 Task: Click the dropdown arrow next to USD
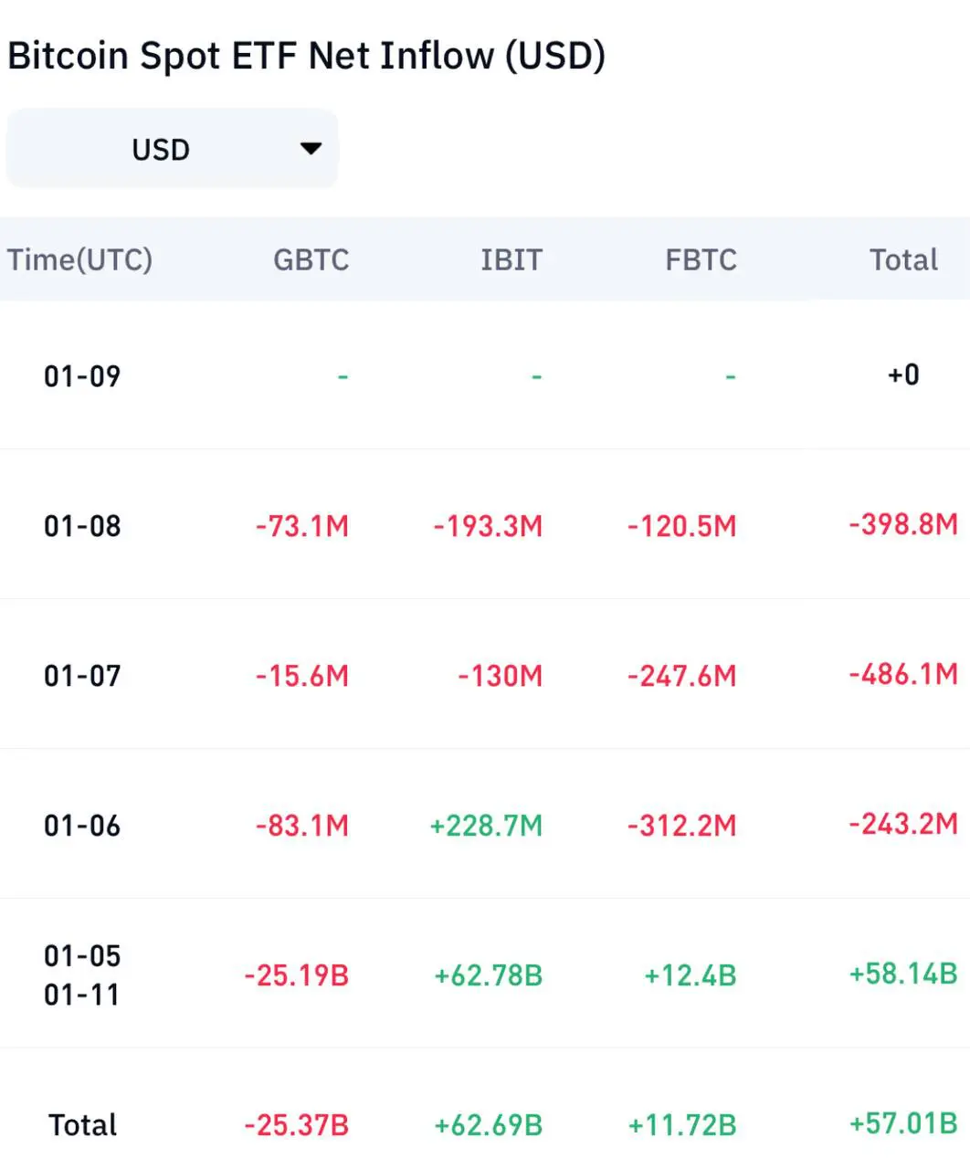[x=311, y=148]
